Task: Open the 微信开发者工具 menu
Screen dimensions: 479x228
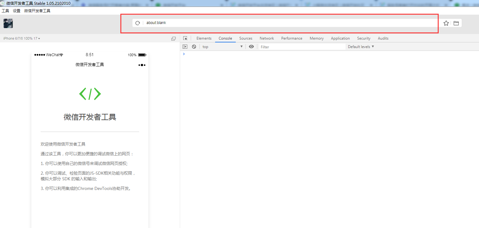Action: click(37, 11)
